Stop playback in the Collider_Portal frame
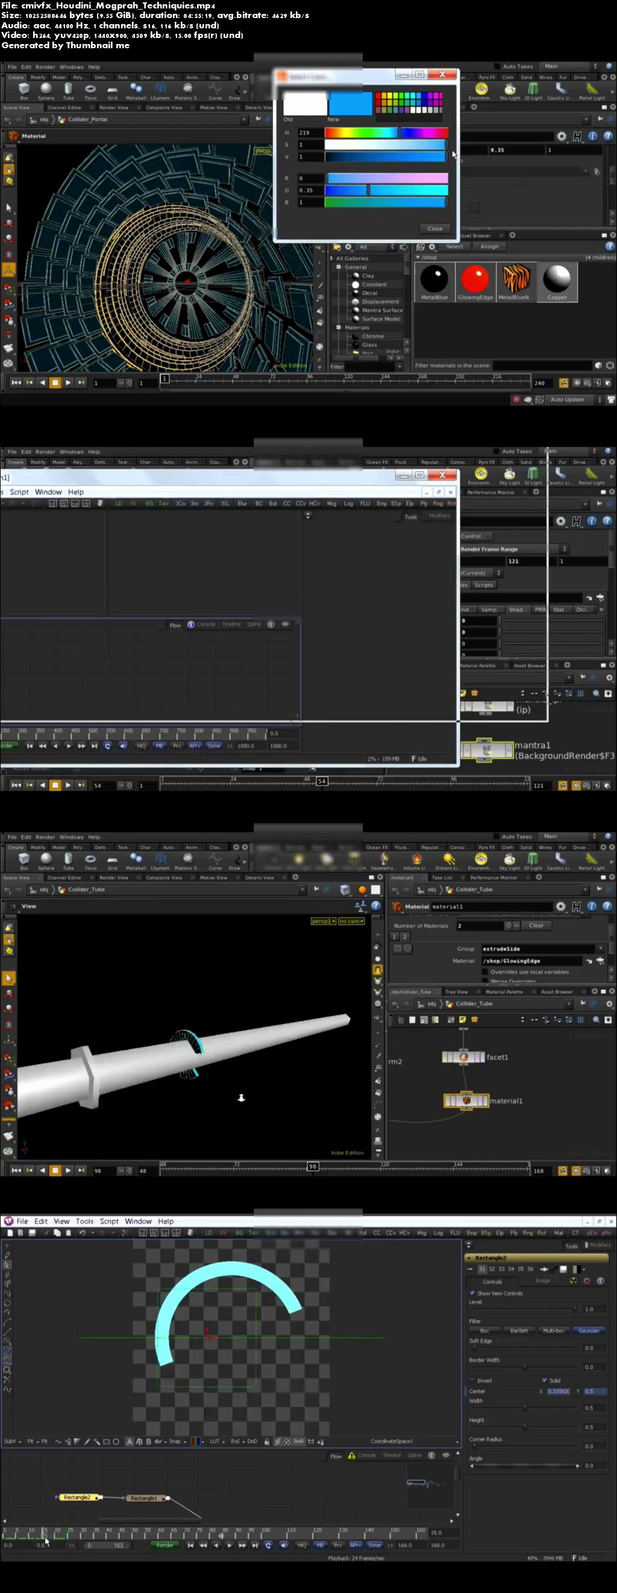617x1593 pixels. [x=55, y=383]
